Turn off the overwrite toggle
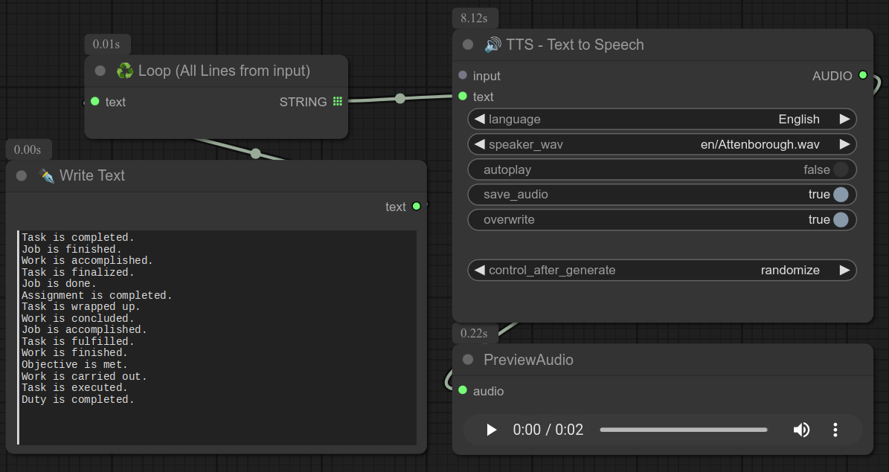This screenshot has height=472, width=889. (841, 220)
